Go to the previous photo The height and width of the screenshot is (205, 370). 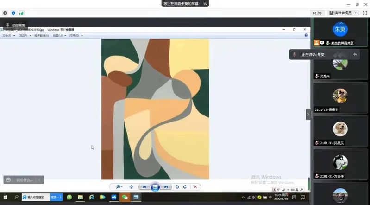pos(144,187)
